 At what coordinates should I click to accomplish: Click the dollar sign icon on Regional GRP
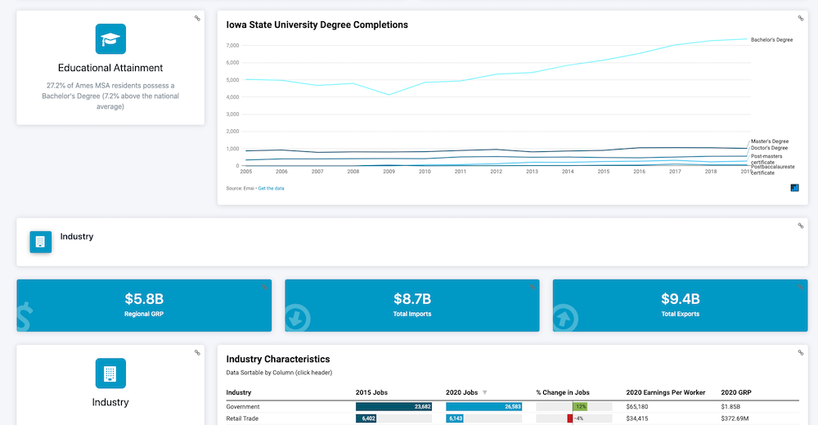coord(25,318)
